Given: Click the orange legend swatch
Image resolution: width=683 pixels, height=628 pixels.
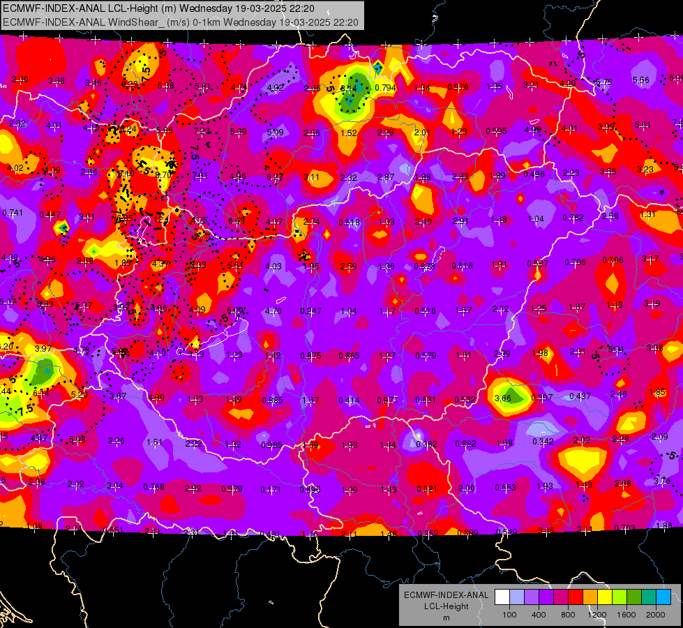Looking at the screenshot, I should pyautogui.click(x=590, y=597).
